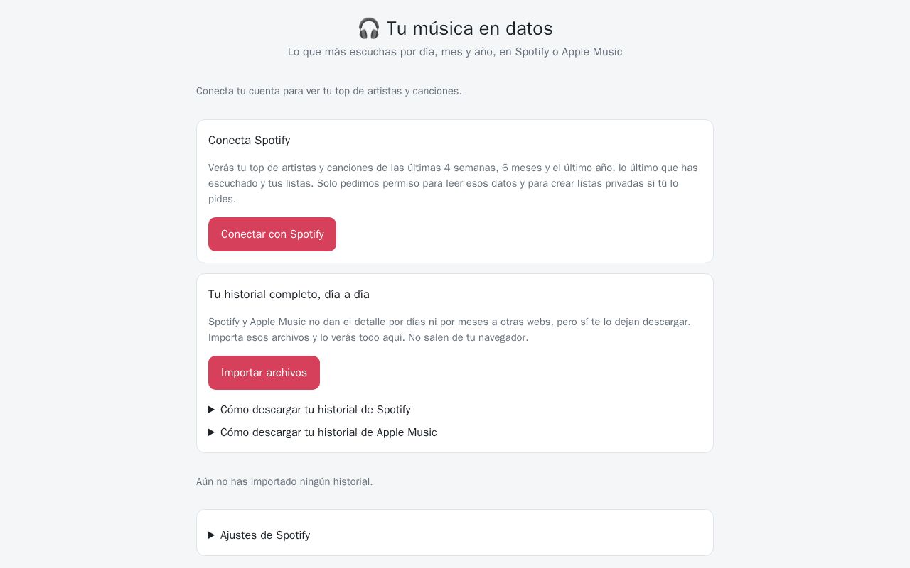Click the 'Conecta tu cuenta para ver' intro text
The height and width of the screenshot is (568, 910).
point(329,91)
